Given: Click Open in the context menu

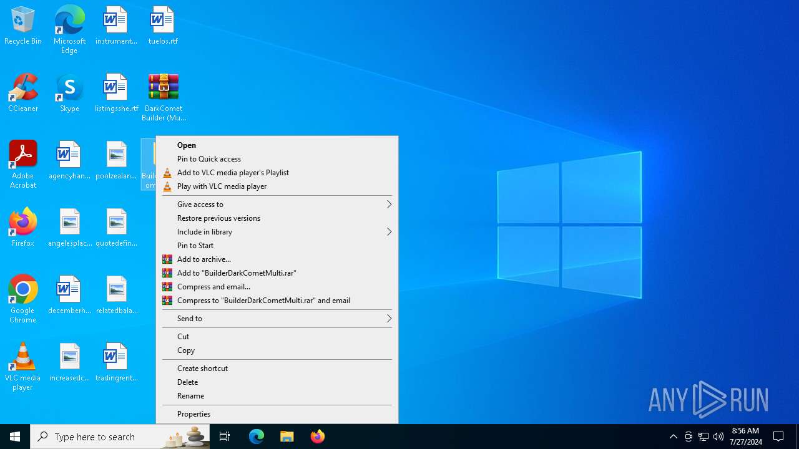Looking at the screenshot, I should (x=277, y=145).
